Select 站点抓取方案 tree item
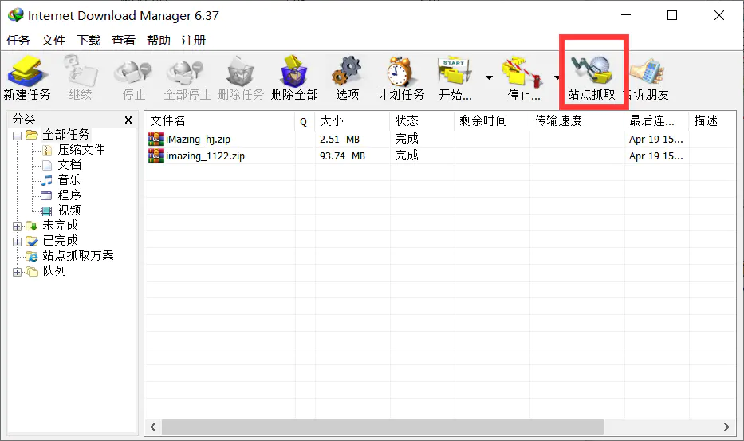Viewport: 744px width, 441px height. click(x=78, y=255)
